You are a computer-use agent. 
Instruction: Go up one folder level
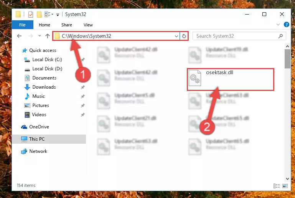(48, 36)
